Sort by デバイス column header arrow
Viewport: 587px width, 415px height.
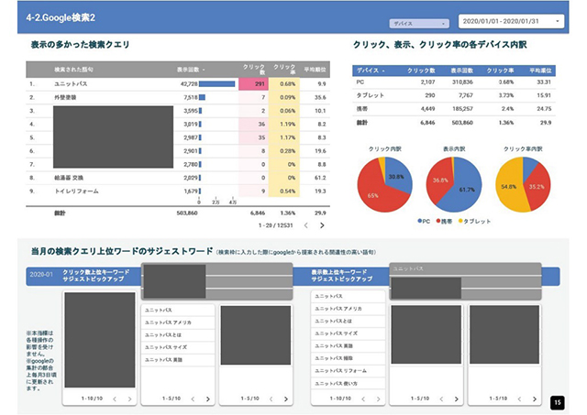click(x=383, y=71)
